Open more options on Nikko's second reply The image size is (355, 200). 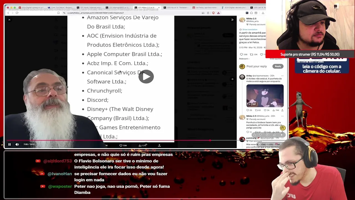pos(282,116)
